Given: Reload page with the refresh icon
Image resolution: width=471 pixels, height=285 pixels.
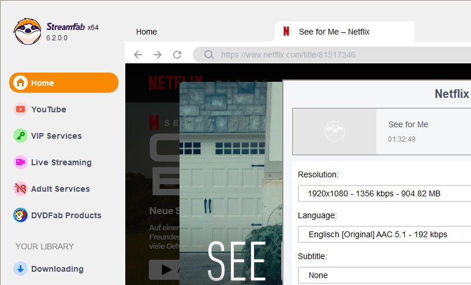Looking at the screenshot, I should coord(177,55).
